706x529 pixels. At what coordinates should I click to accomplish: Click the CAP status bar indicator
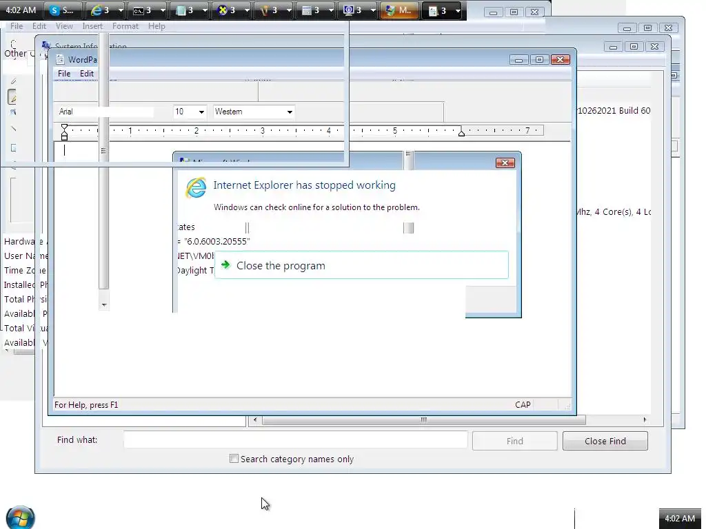tap(523, 405)
